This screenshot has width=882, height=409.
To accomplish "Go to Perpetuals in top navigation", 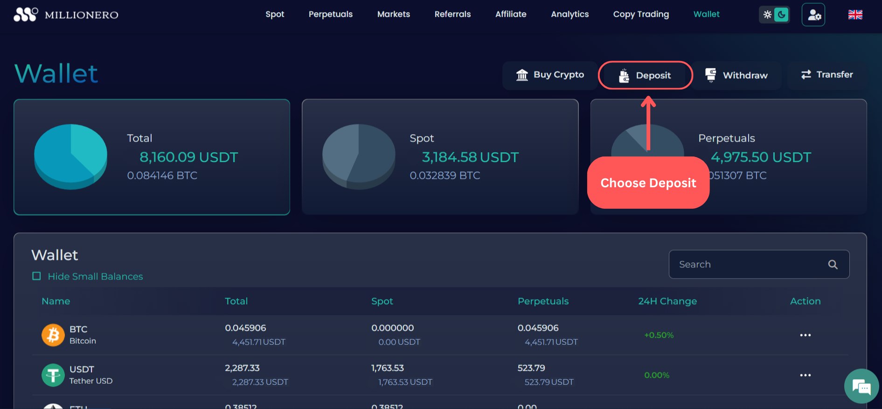I will (x=330, y=14).
